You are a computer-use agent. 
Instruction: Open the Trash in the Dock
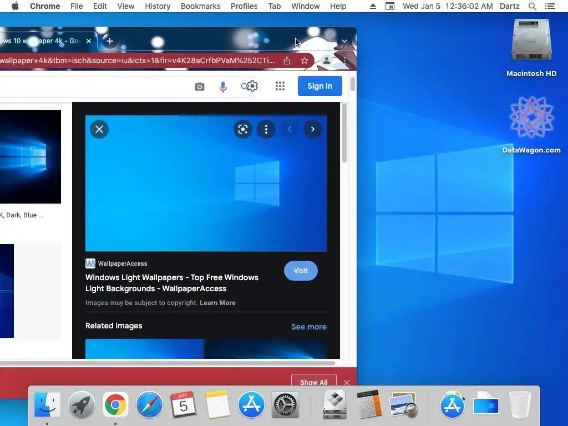click(x=520, y=404)
